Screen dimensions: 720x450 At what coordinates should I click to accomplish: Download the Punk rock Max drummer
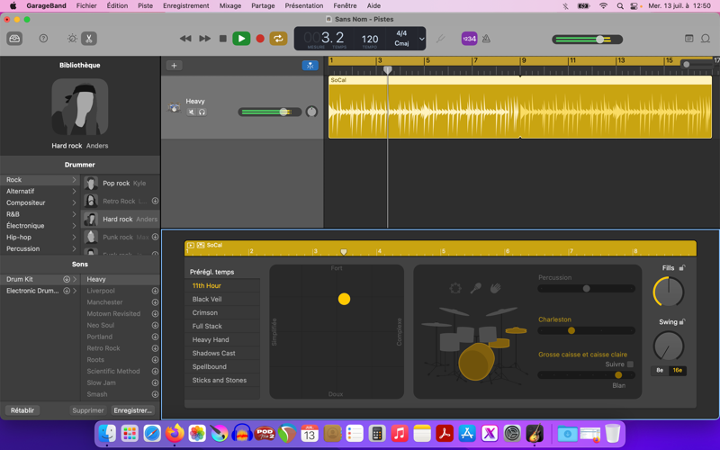click(x=155, y=237)
